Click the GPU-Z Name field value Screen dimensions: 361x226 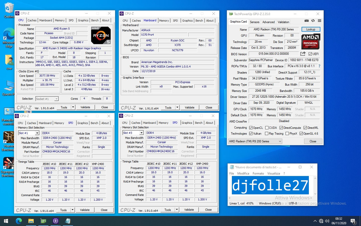[x=274, y=29]
